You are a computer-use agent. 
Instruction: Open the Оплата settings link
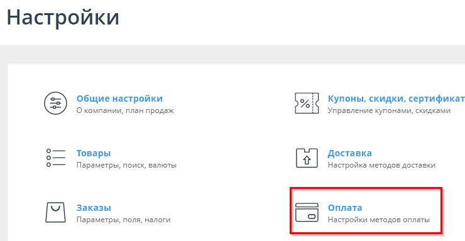[x=345, y=208]
